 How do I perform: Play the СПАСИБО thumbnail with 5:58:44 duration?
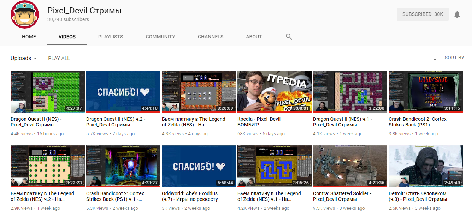coord(199,166)
